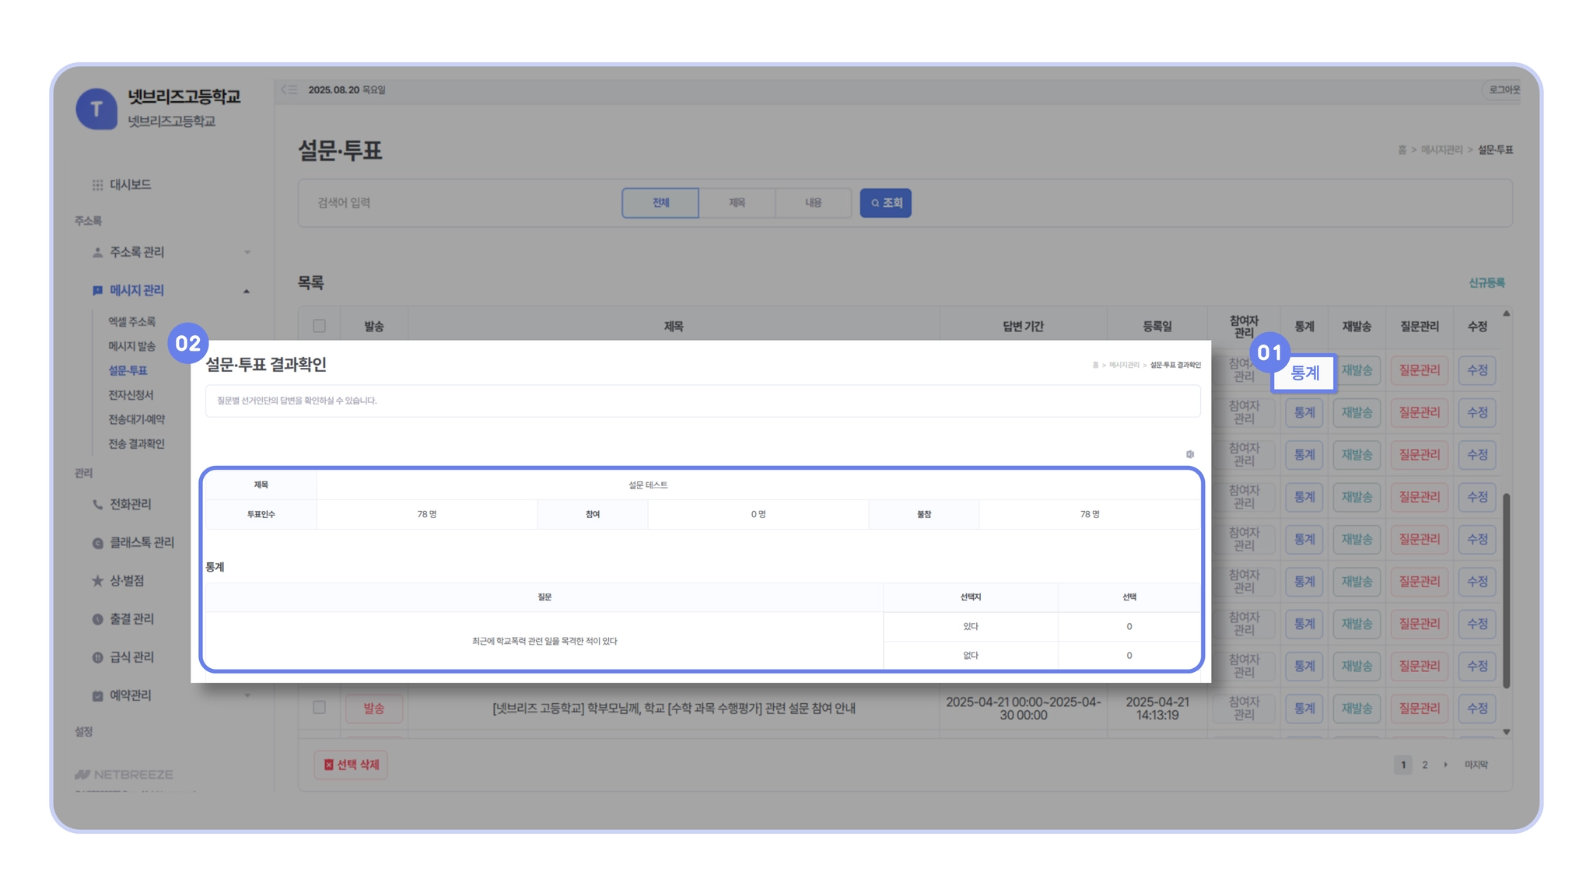Click the 예약관리 calendar icon
Screen dimensions: 1593x896
pyautogui.click(x=97, y=695)
